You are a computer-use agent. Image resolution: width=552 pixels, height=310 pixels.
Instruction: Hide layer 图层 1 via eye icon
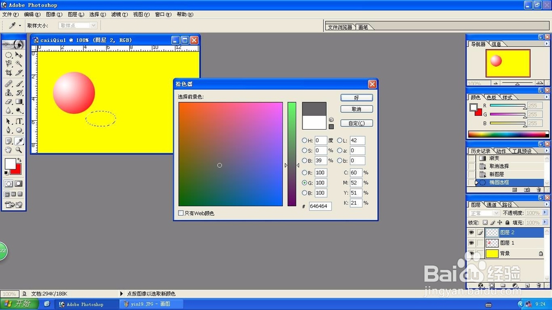(x=471, y=243)
